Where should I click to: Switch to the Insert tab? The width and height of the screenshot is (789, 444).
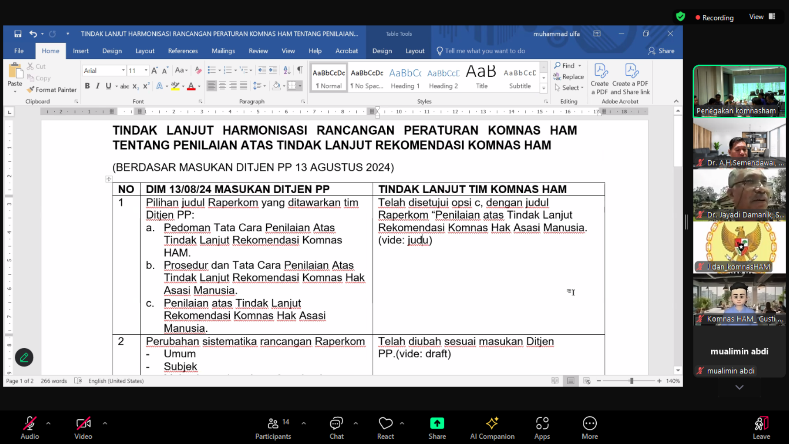click(x=81, y=51)
